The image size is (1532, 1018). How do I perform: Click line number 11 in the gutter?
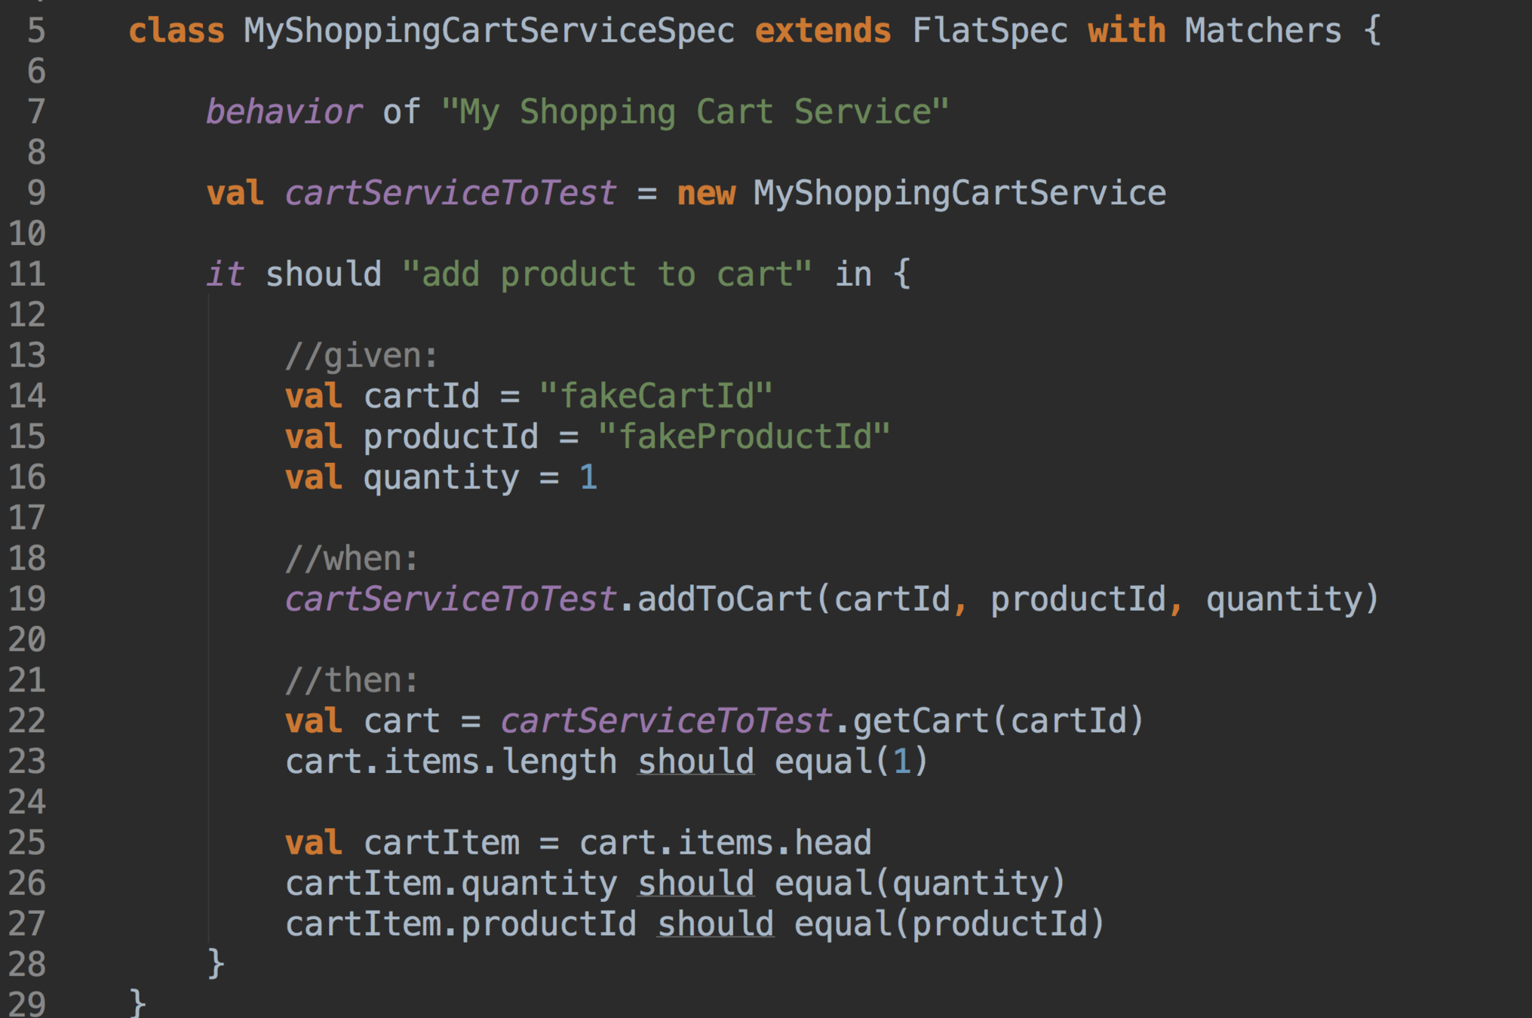[27, 274]
